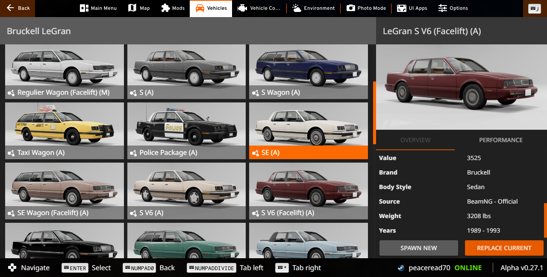Open the UI Apps tab

coord(412,8)
